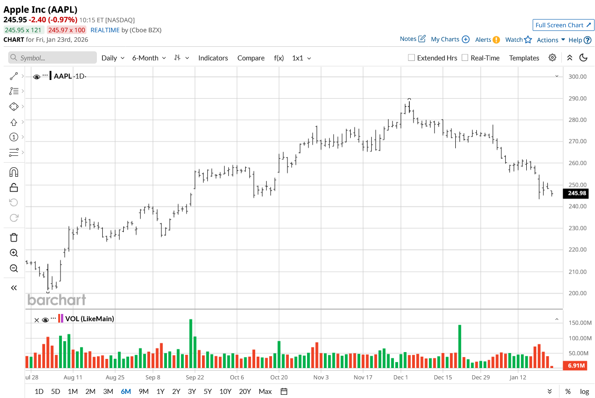Screen dimensions: 595x398
Task: Toggle log scale button
Action: [x=585, y=392]
